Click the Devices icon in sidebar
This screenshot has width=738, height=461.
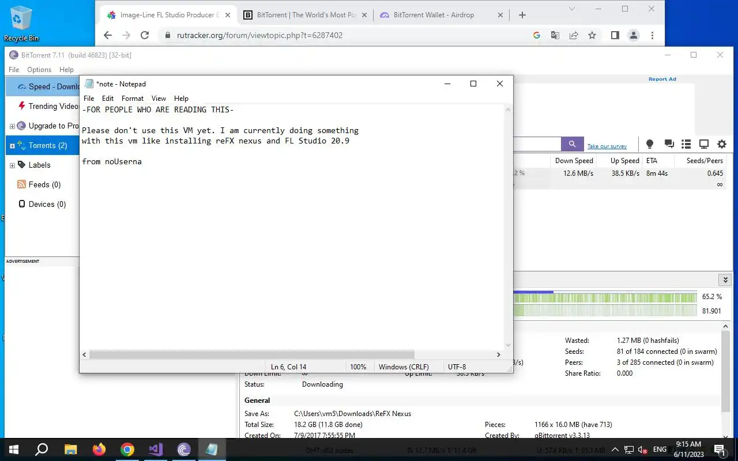tap(22, 204)
